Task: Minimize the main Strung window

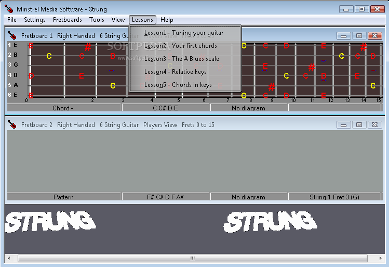Action: coord(346,9)
